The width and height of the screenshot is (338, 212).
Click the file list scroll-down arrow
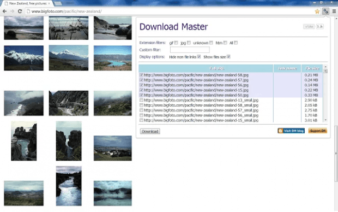[325, 120]
